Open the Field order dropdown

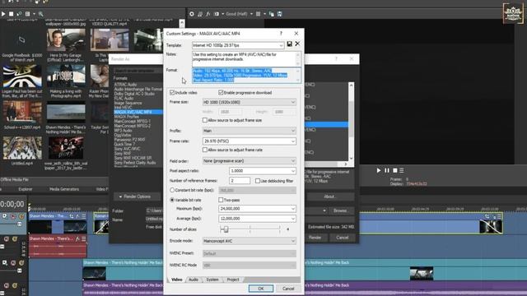(249, 161)
